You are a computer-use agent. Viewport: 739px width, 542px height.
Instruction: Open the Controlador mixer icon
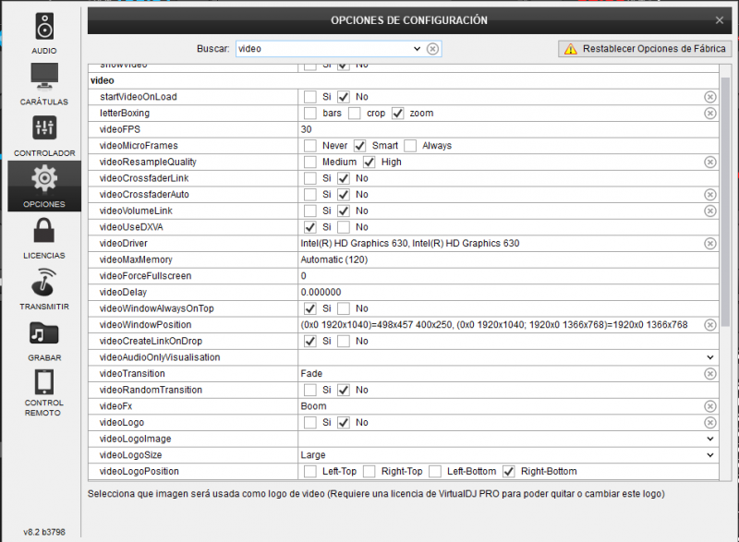coord(44,127)
